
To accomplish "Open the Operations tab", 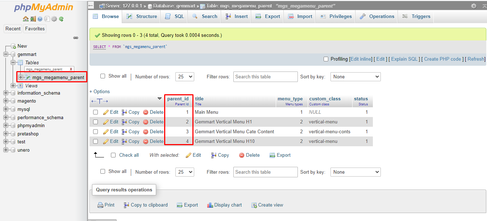I will (x=377, y=17).
